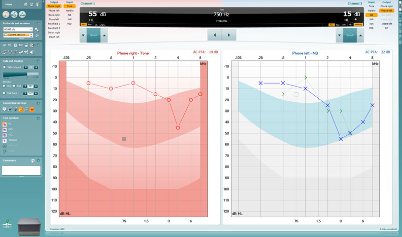Select the MCL test symbol icon
The height and width of the screenshot is (237, 402).
click(x=5, y=129)
